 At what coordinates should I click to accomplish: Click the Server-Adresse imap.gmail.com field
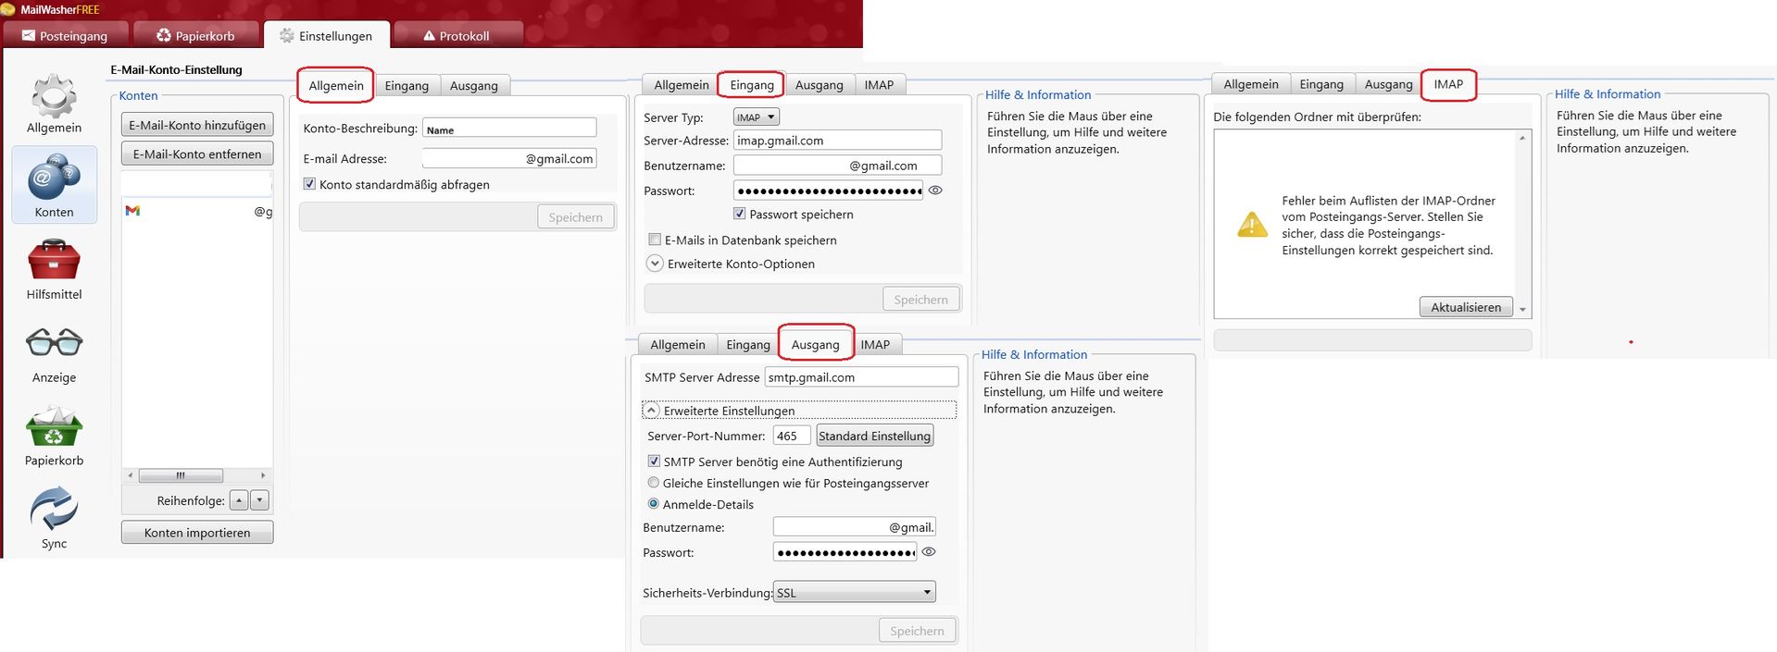(837, 140)
